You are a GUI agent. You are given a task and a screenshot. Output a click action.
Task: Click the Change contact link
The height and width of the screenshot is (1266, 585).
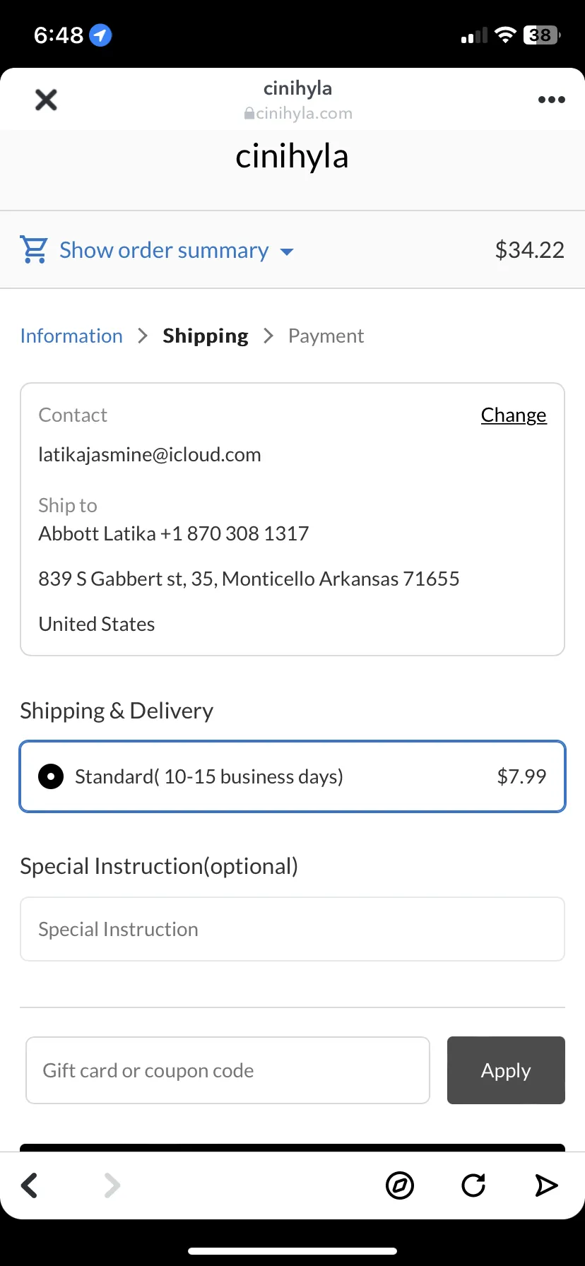point(514,415)
